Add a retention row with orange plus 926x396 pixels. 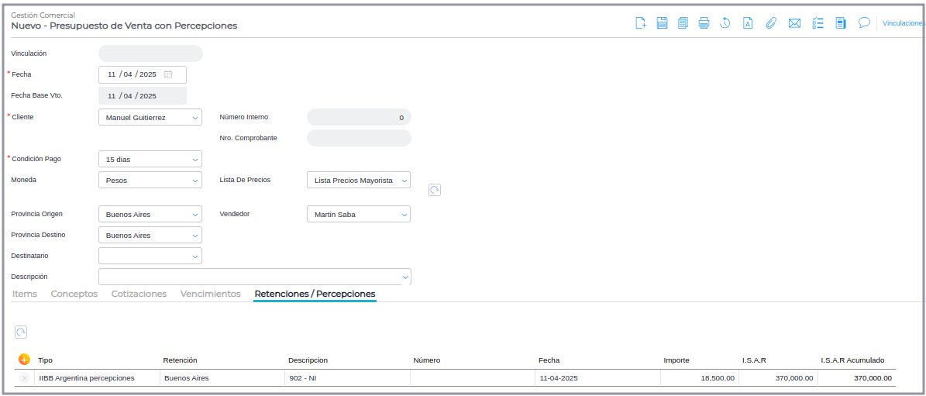pos(24,360)
